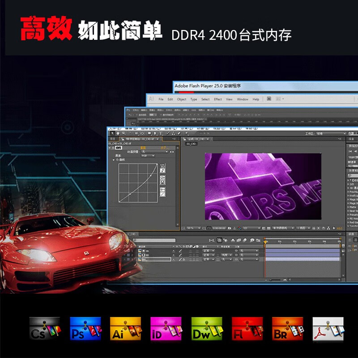
Task: Click the RGB channel circles icon under preview
Action: tap(239, 228)
